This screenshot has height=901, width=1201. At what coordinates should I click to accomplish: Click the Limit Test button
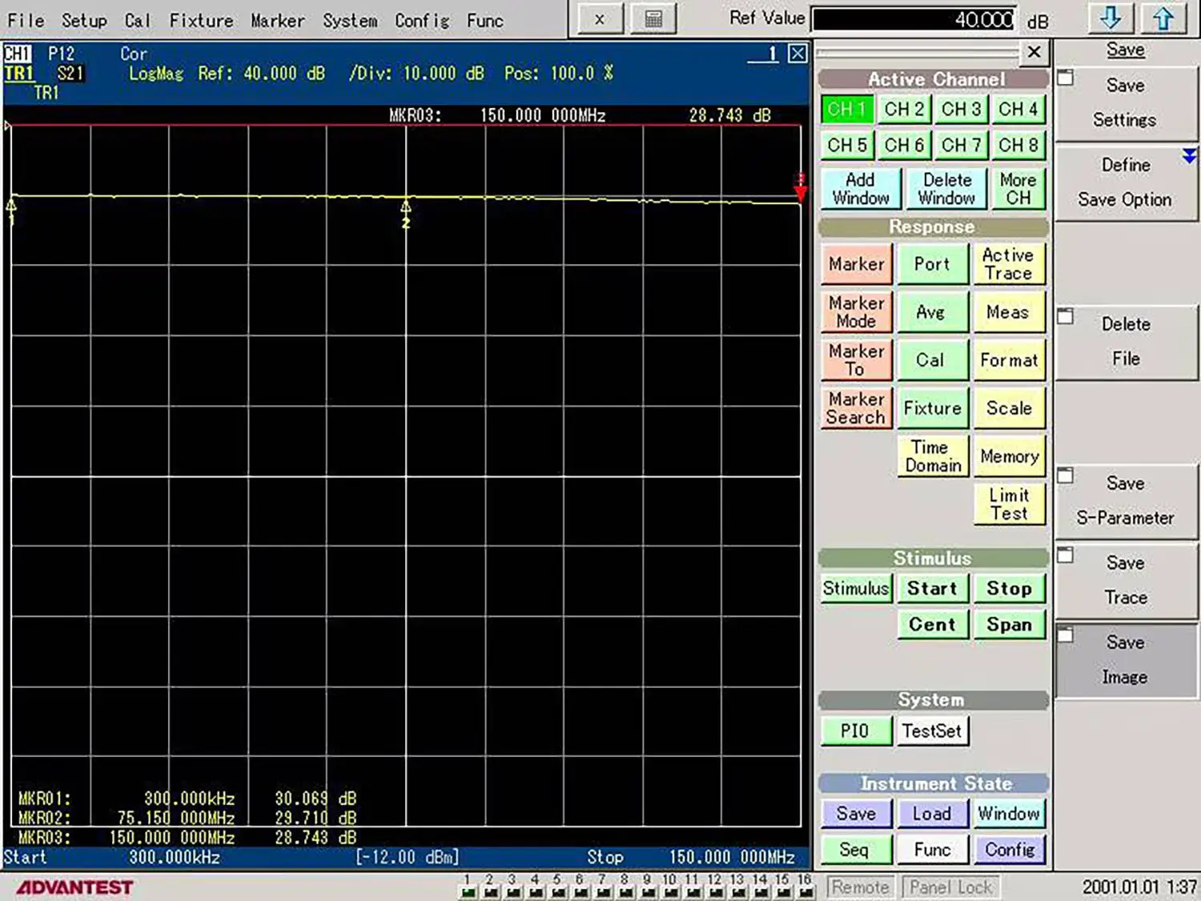click(1009, 504)
